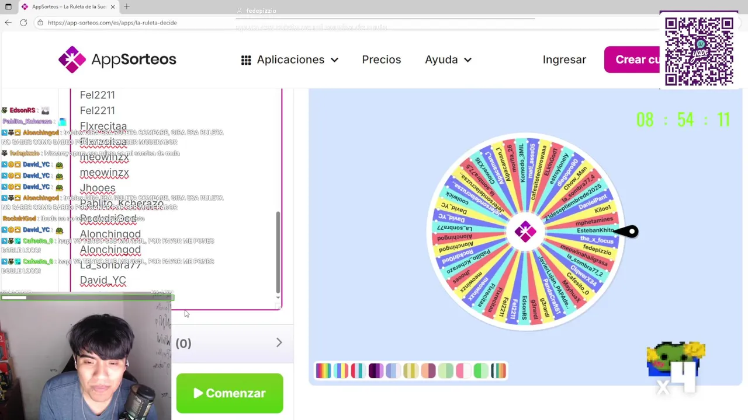Click the the_x_focus wheel segment
The height and width of the screenshot is (420, 748).
point(597,240)
